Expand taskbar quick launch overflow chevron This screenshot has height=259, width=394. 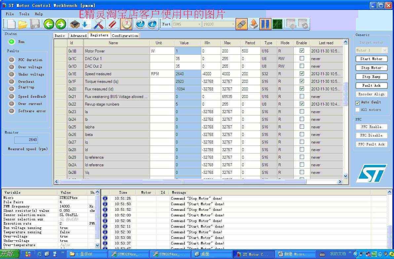click(62, 252)
